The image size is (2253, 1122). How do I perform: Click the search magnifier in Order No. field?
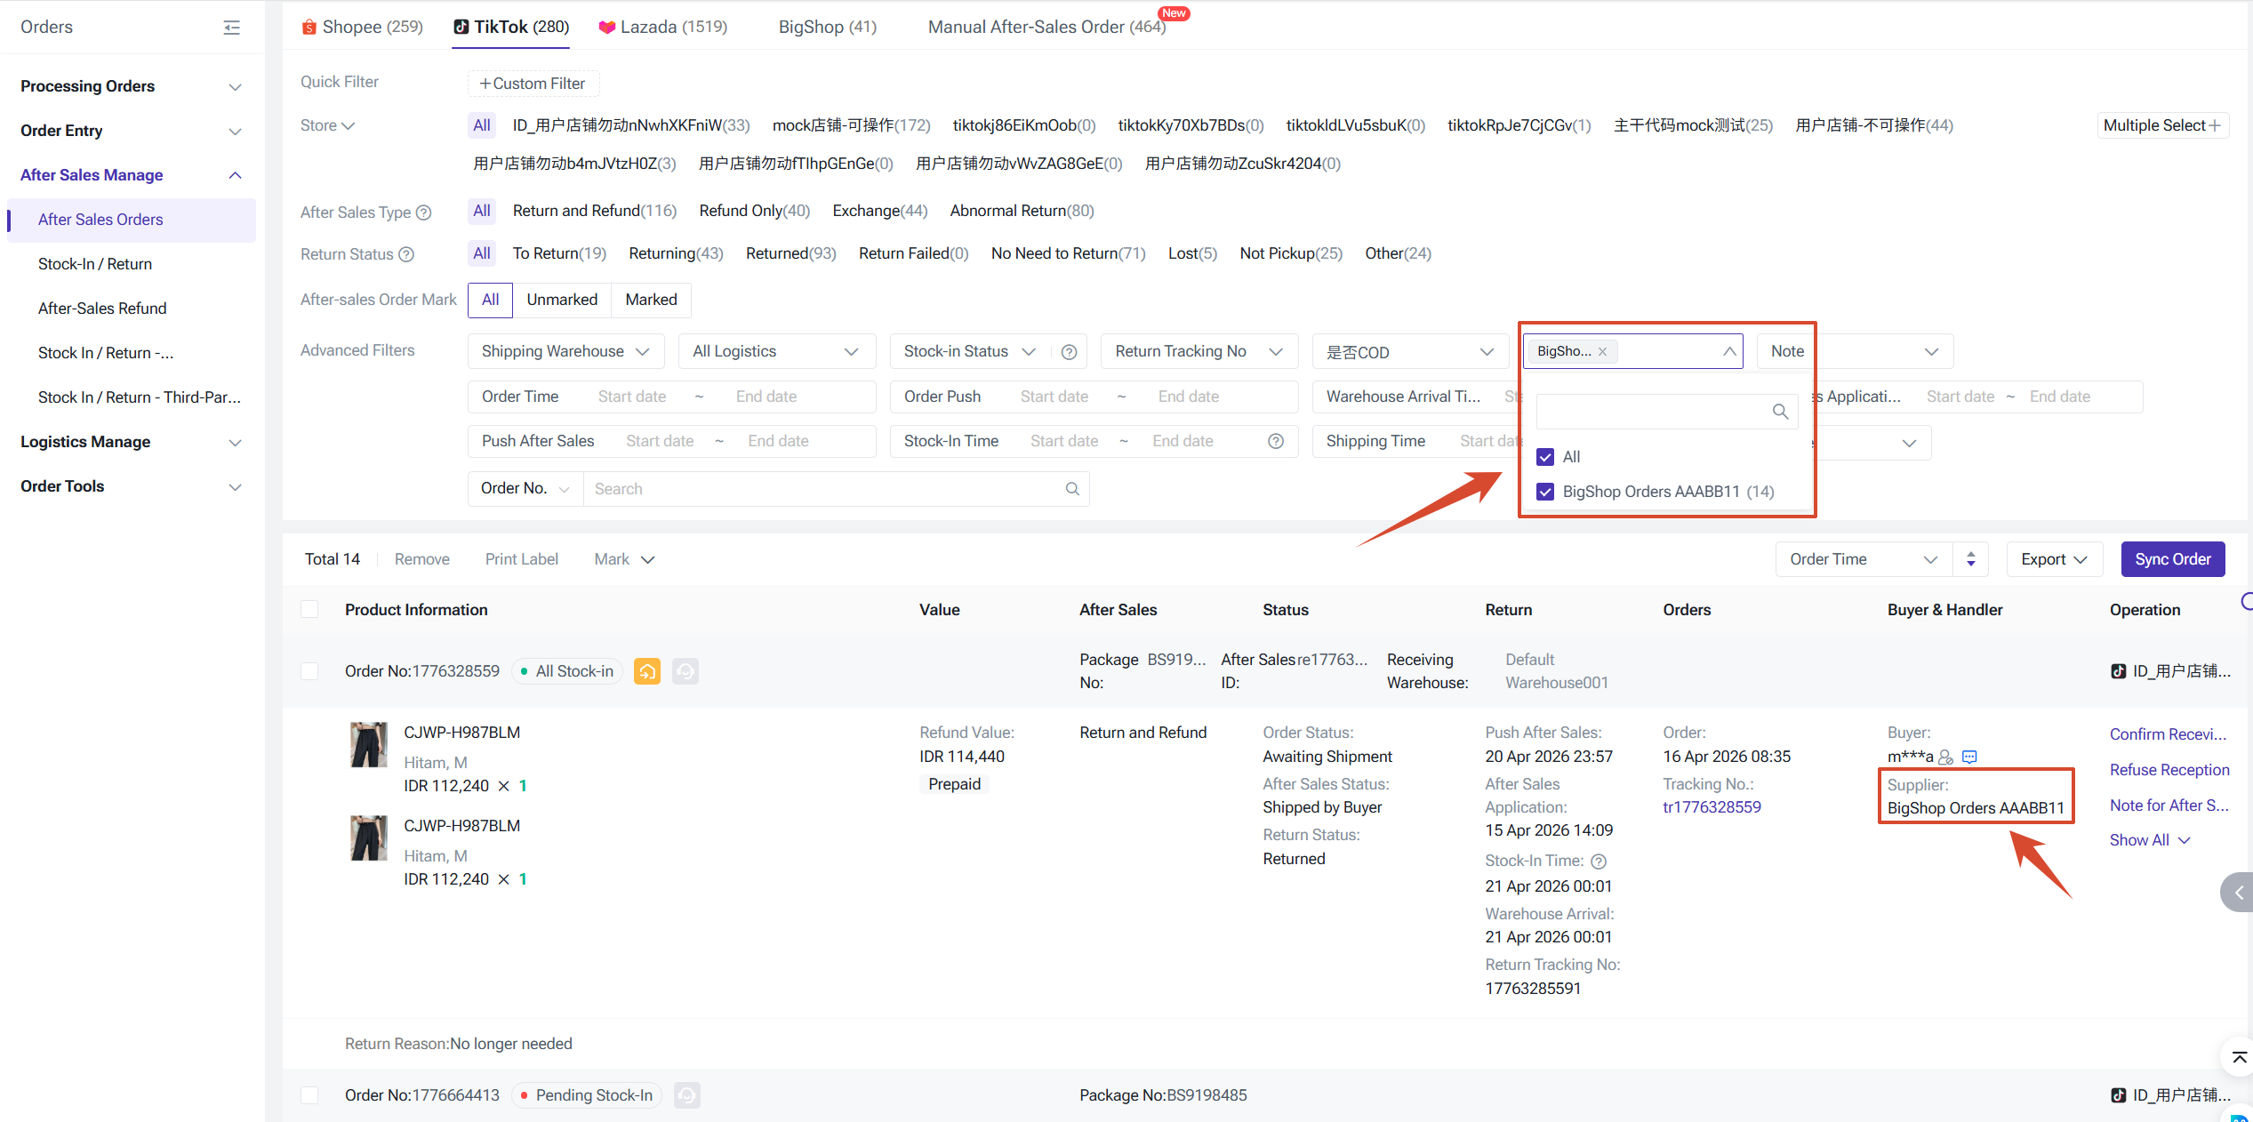click(x=1072, y=489)
